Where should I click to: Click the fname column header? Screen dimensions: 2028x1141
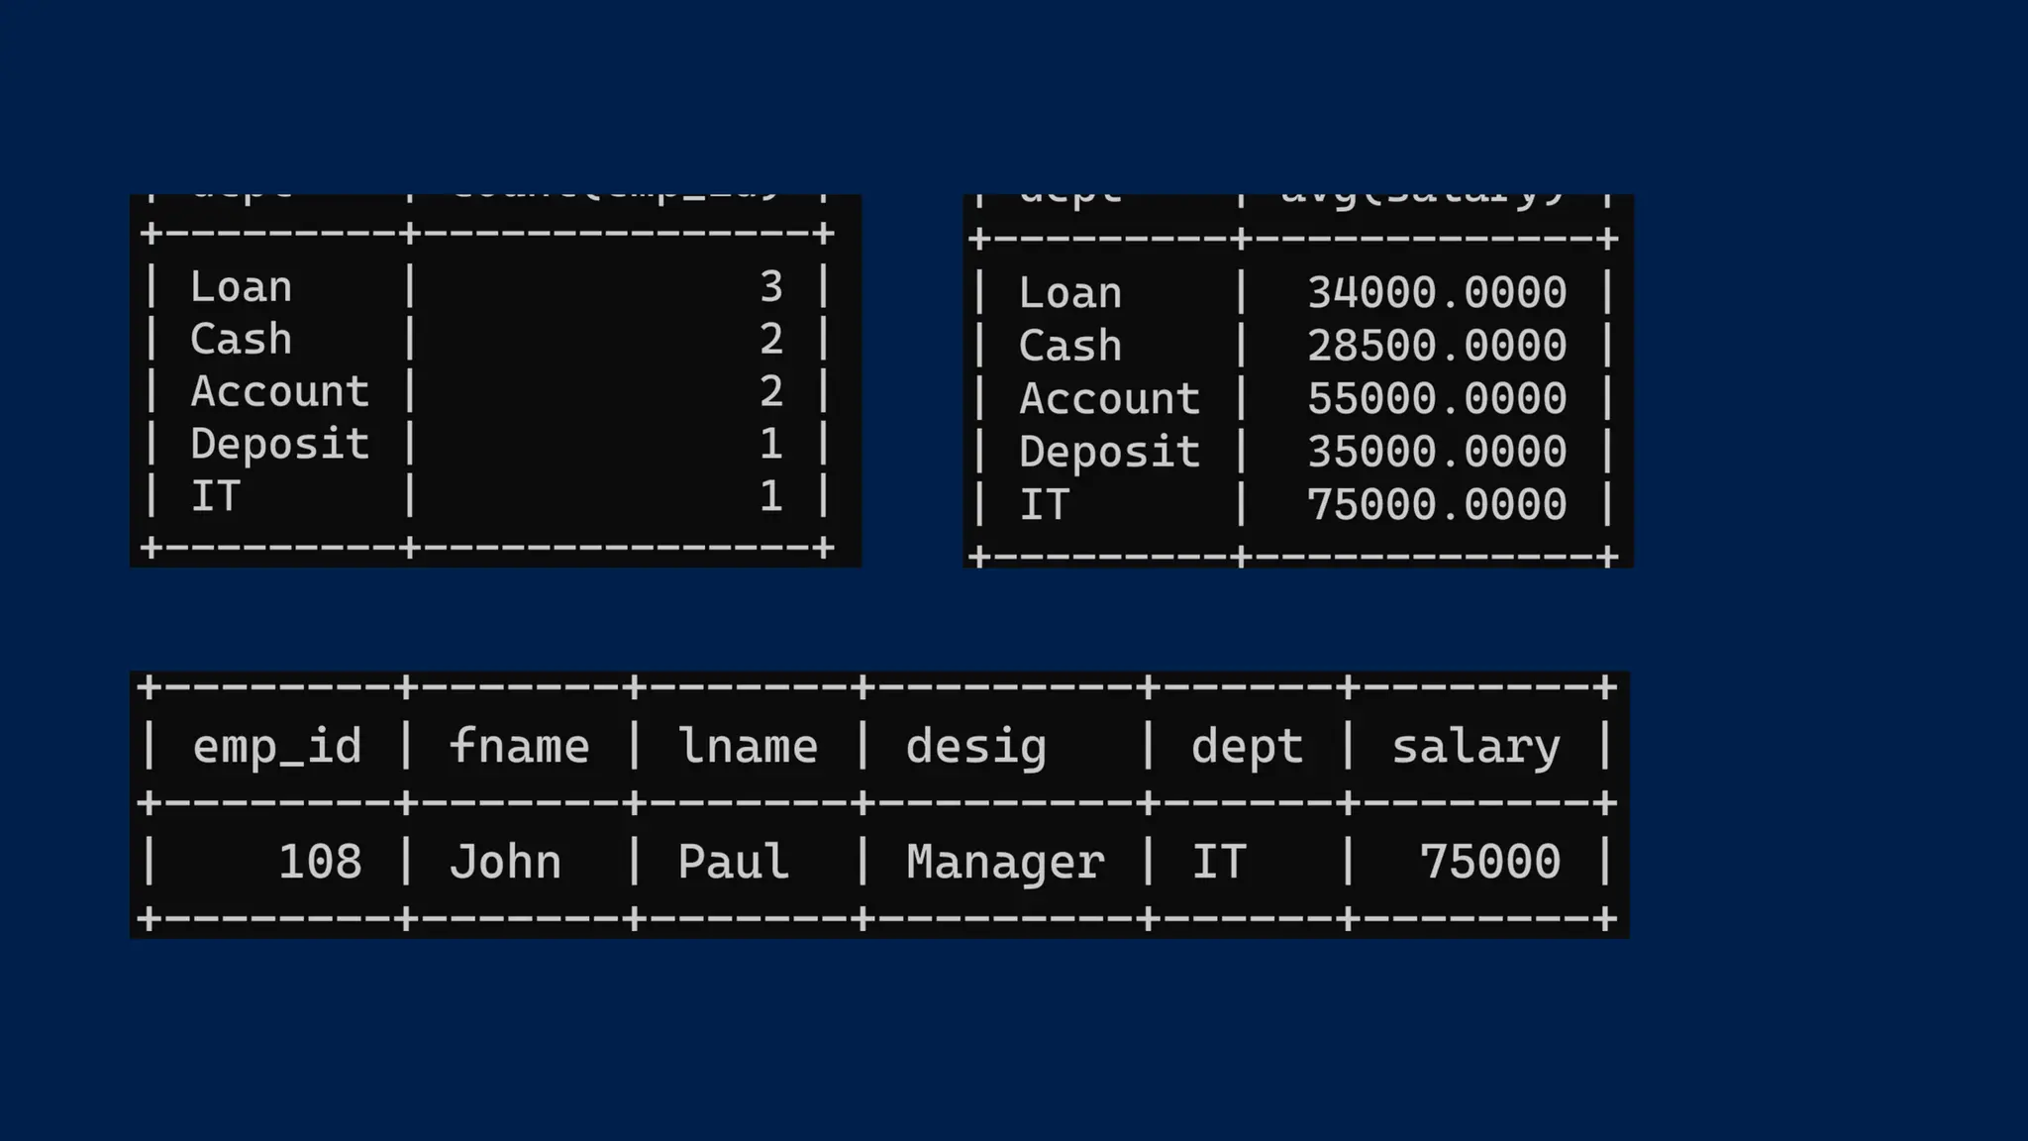tap(519, 747)
